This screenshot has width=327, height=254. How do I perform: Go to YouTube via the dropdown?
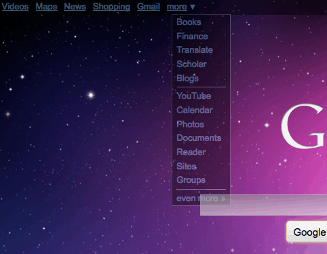click(x=194, y=96)
